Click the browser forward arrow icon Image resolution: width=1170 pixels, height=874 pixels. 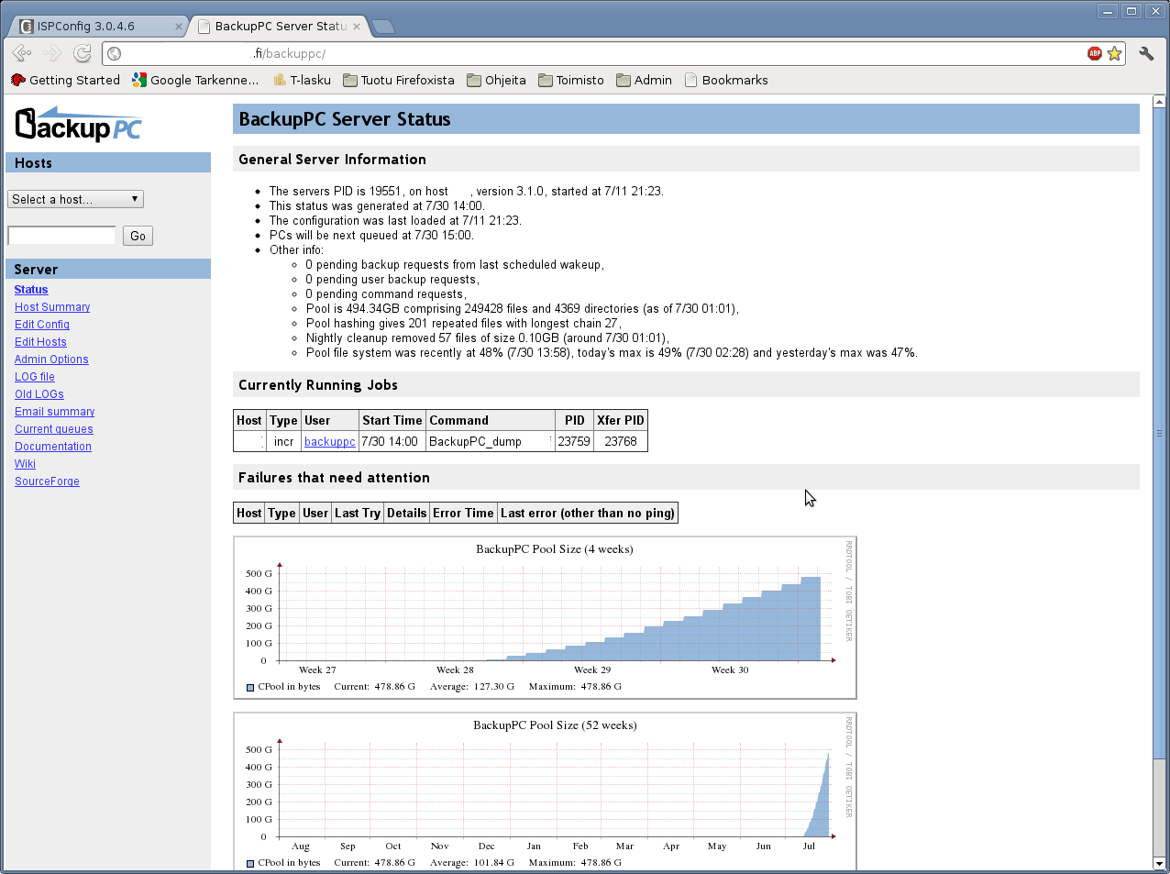(52, 53)
